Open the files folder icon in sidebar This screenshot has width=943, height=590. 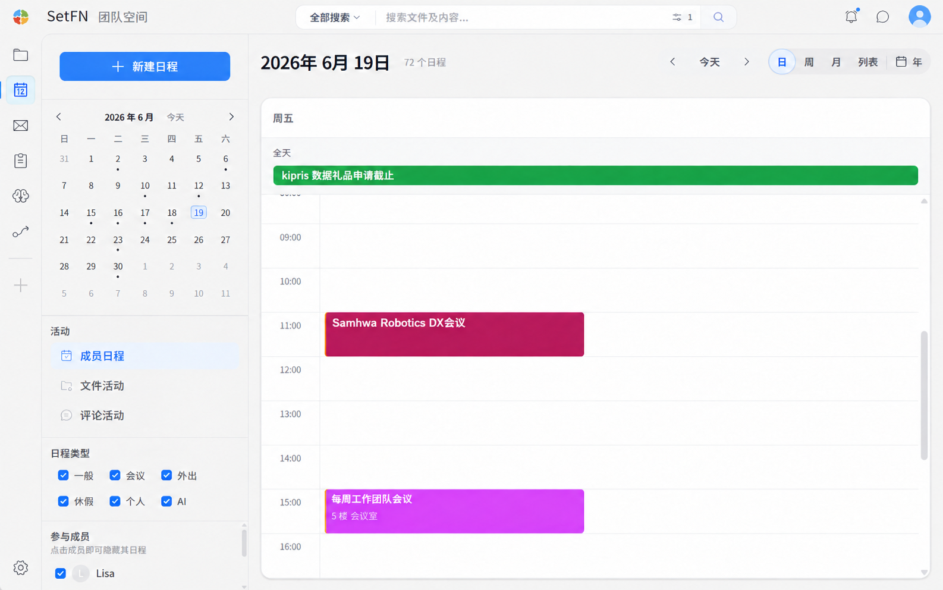21,55
